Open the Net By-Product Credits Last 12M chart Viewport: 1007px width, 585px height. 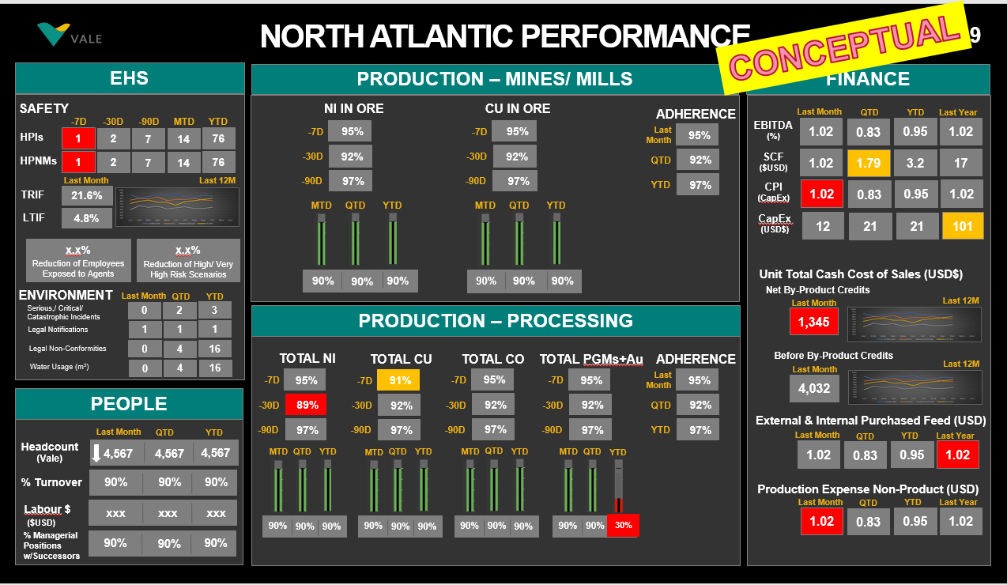coord(915,324)
